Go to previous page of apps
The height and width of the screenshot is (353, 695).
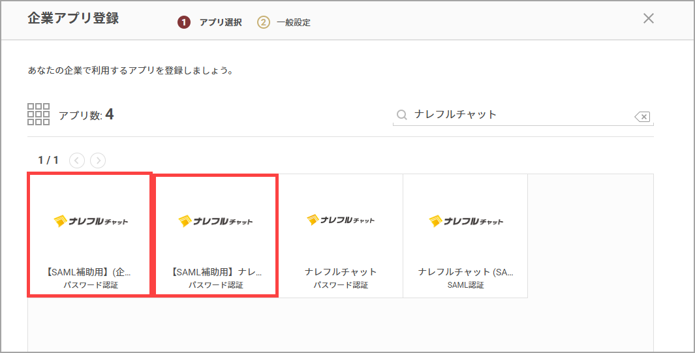point(77,160)
